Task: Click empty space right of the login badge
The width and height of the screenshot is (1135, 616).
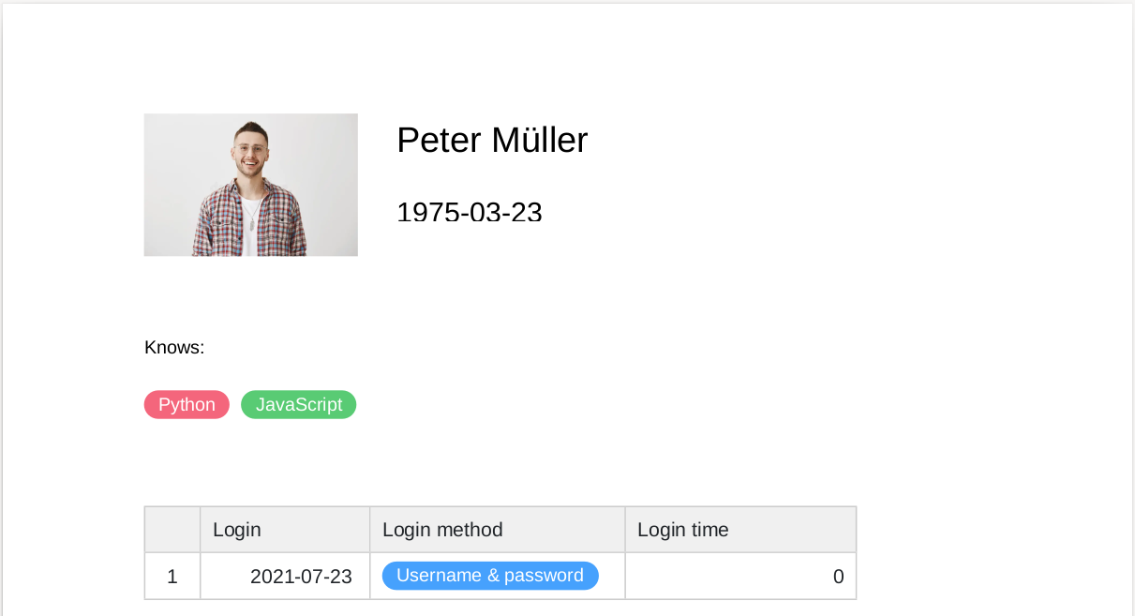Action: (x=611, y=577)
